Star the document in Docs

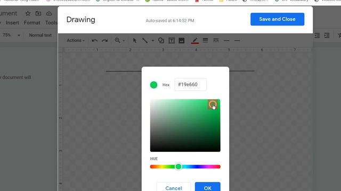28,13
